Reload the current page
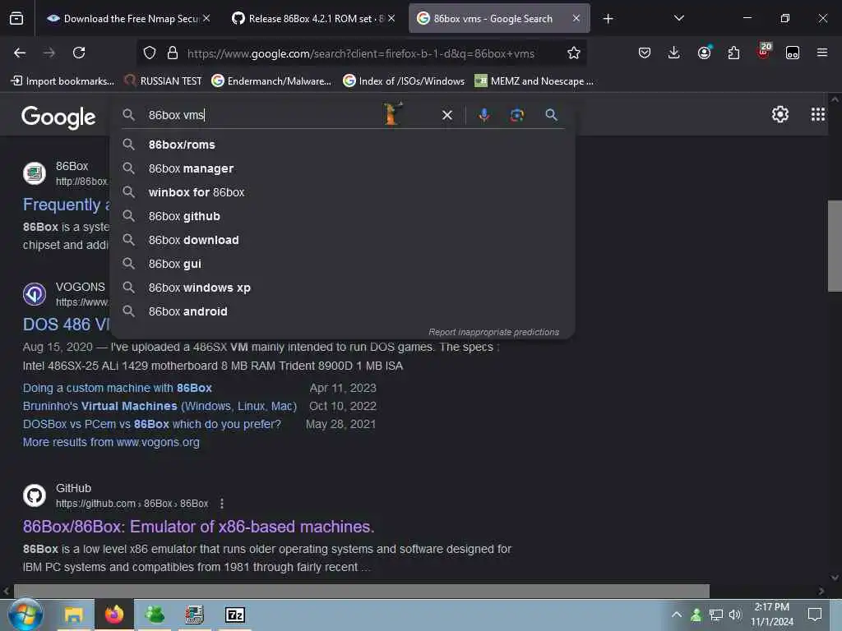842x631 pixels. tap(79, 53)
